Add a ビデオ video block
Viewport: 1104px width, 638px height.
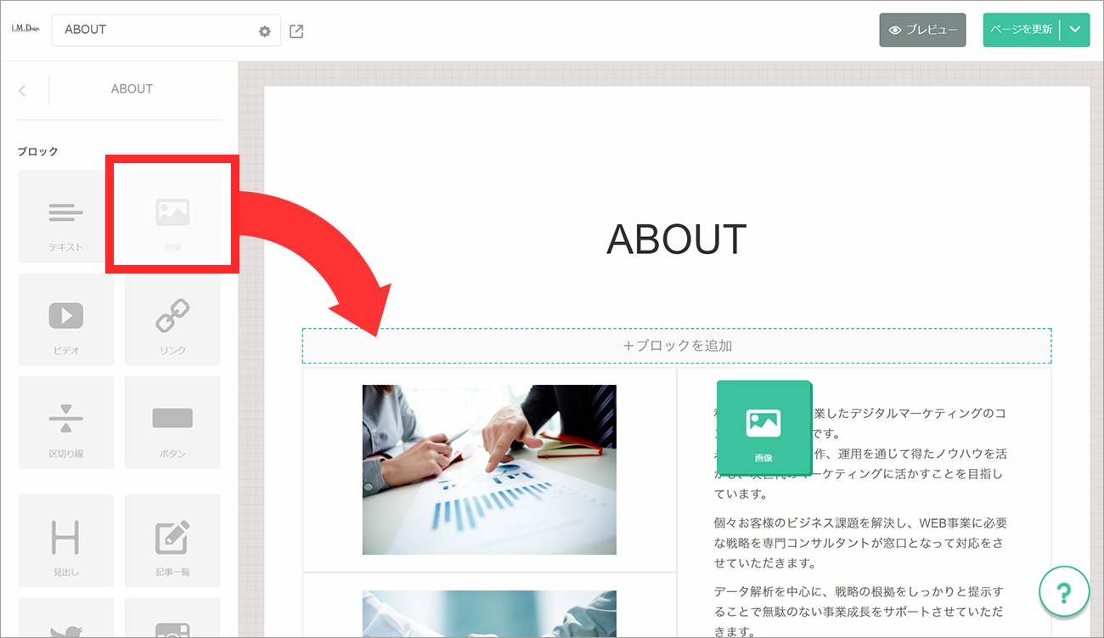pos(66,319)
